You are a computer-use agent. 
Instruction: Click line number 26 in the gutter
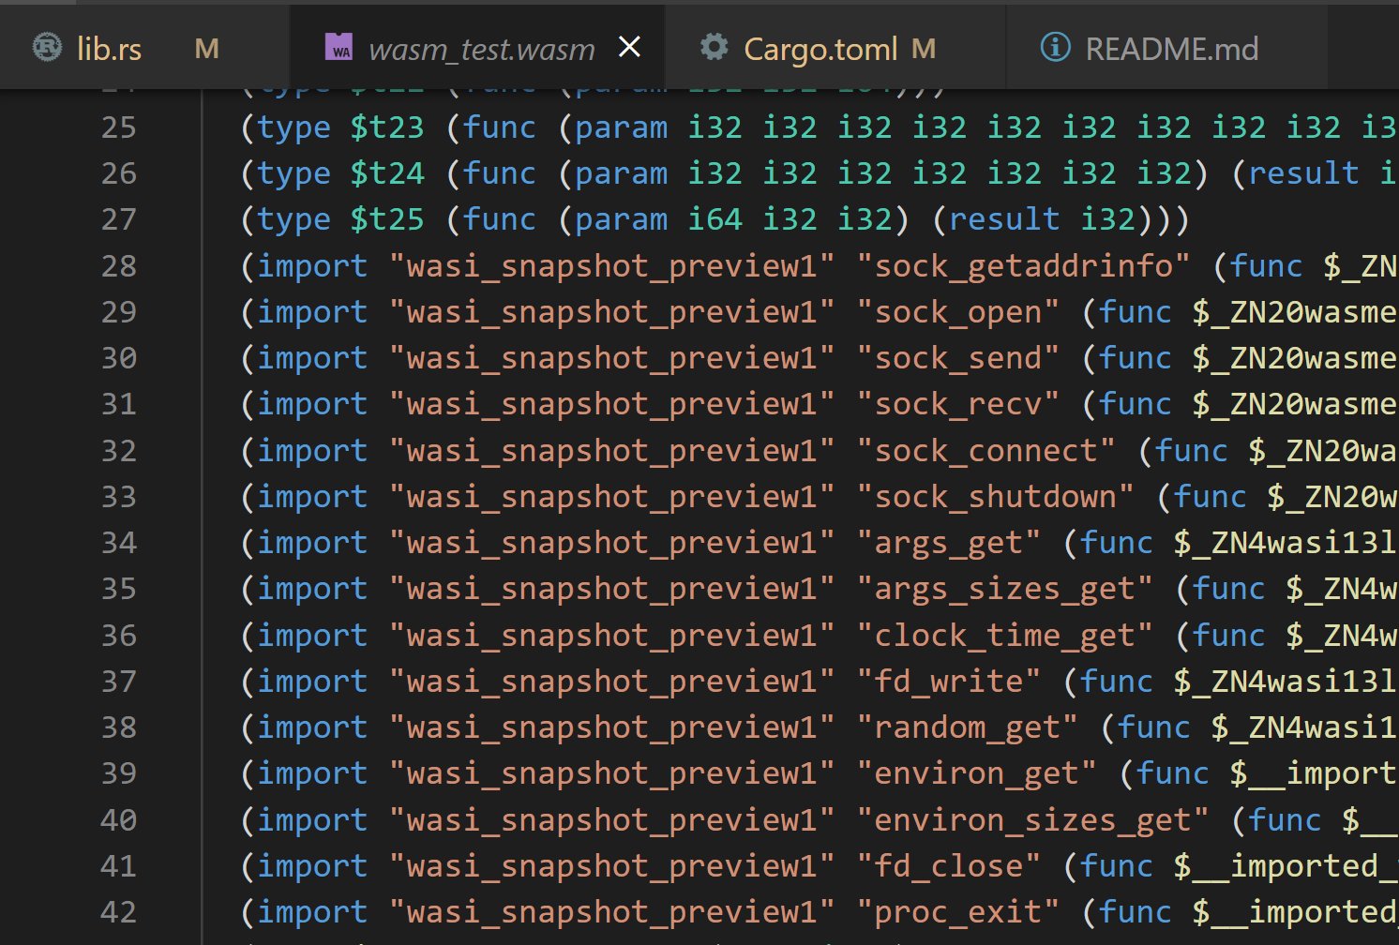tap(119, 173)
